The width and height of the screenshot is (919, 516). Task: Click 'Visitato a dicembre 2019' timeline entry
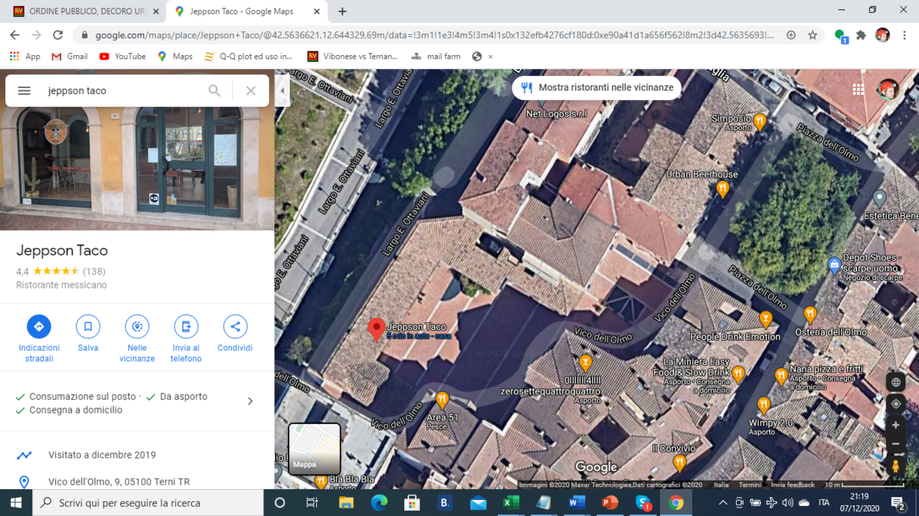tap(102, 455)
